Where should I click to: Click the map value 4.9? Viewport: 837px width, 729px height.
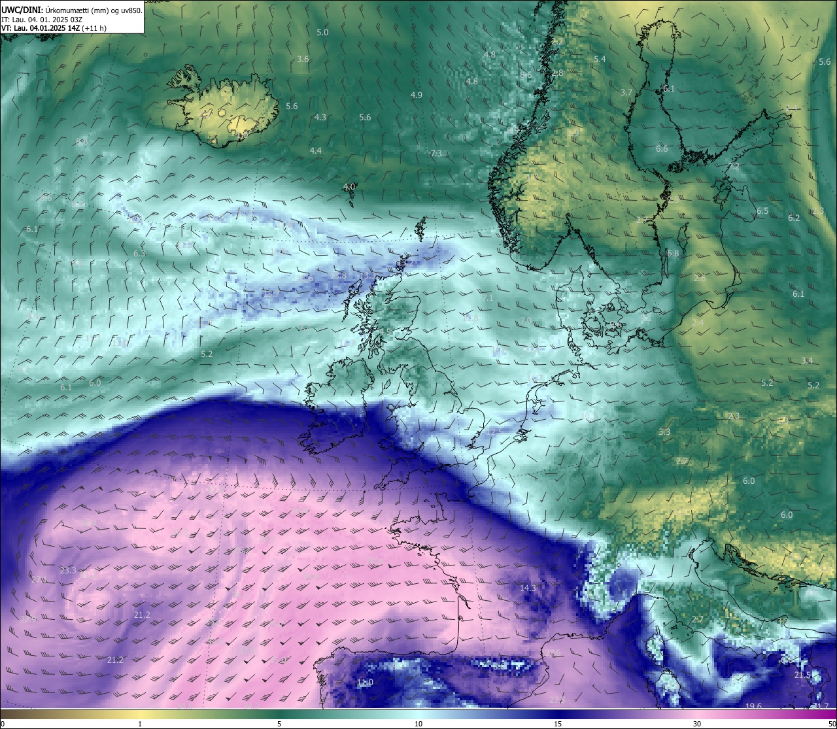pos(416,95)
